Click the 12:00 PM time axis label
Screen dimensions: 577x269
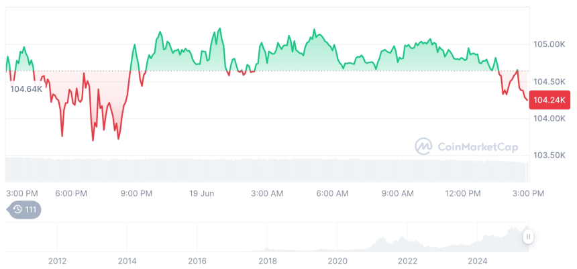pos(463,193)
